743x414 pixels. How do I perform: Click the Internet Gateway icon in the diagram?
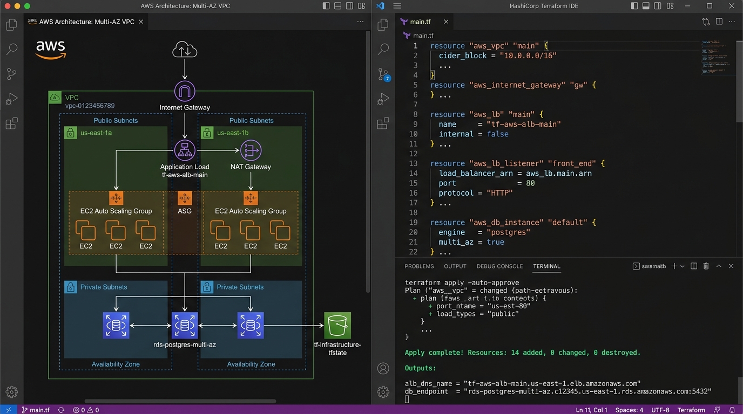pos(185,91)
